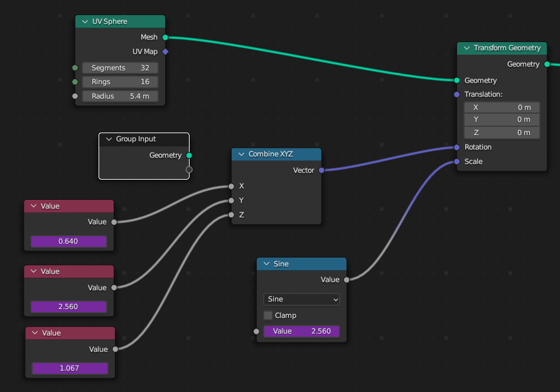Screen dimensions: 560x392
Task: Click the UV Sphere Mesh output socket
Action: point(165,37)
